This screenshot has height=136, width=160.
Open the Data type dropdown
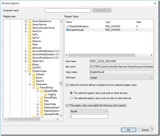[122, 78]
